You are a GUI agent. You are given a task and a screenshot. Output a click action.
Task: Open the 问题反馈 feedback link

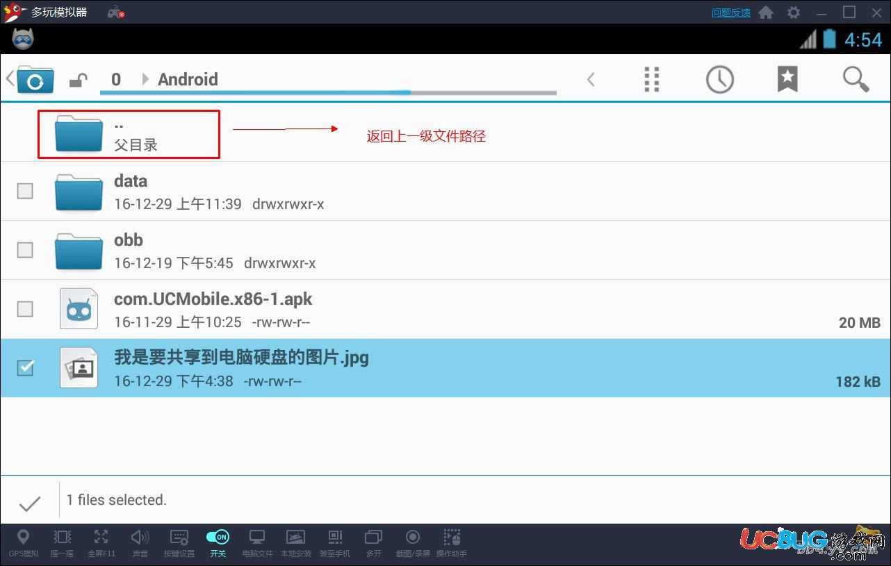(731, 13)
